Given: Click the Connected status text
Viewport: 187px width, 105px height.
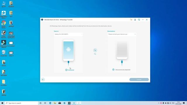Looking at the screenshot, I should click(71, 70).
